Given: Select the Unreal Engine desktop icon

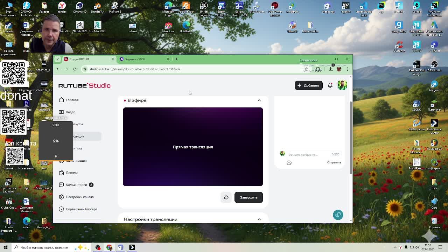Looking at the screenshot, I should 204,8.
